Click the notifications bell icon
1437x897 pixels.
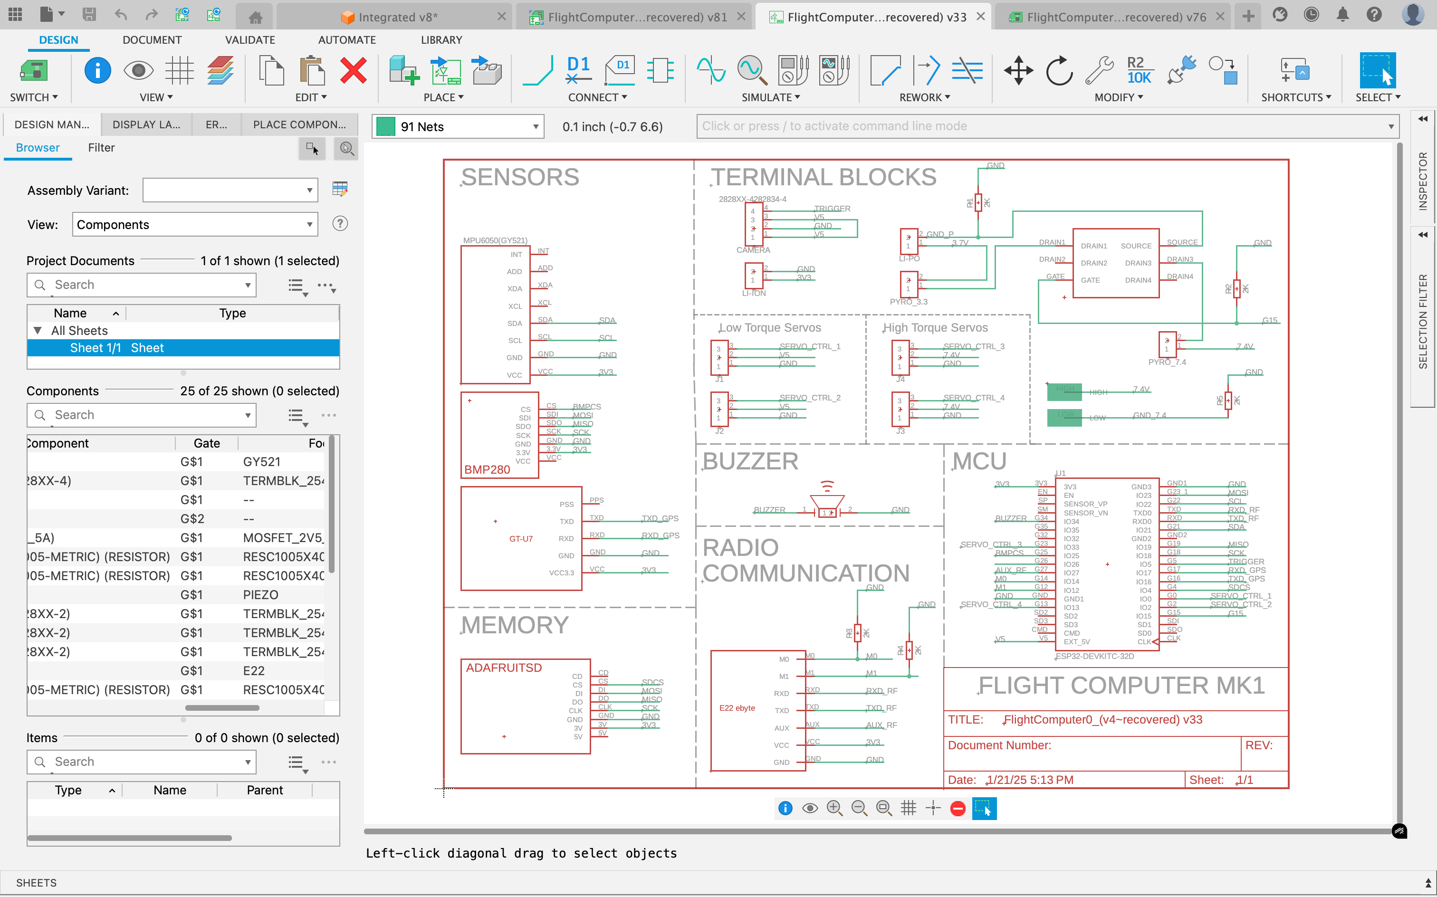(x=1342, y=15)
